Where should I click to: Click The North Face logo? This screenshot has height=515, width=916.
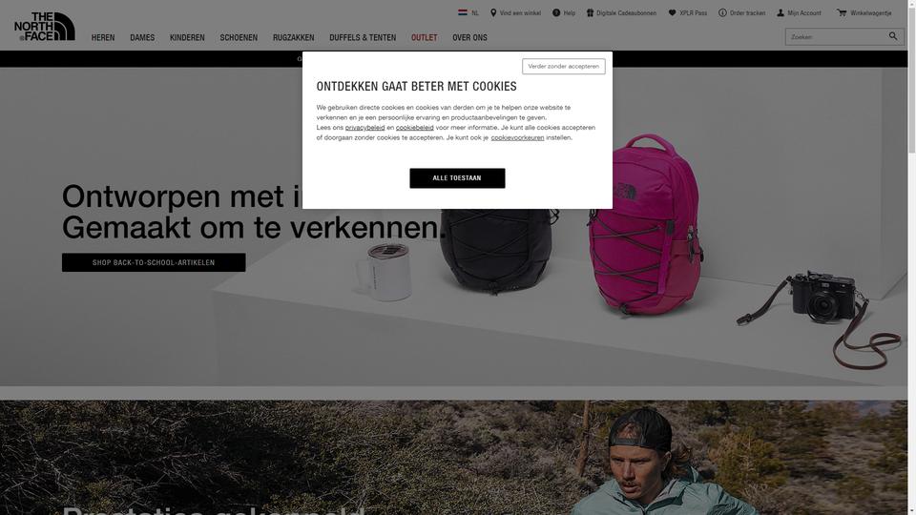coord(45,27)
